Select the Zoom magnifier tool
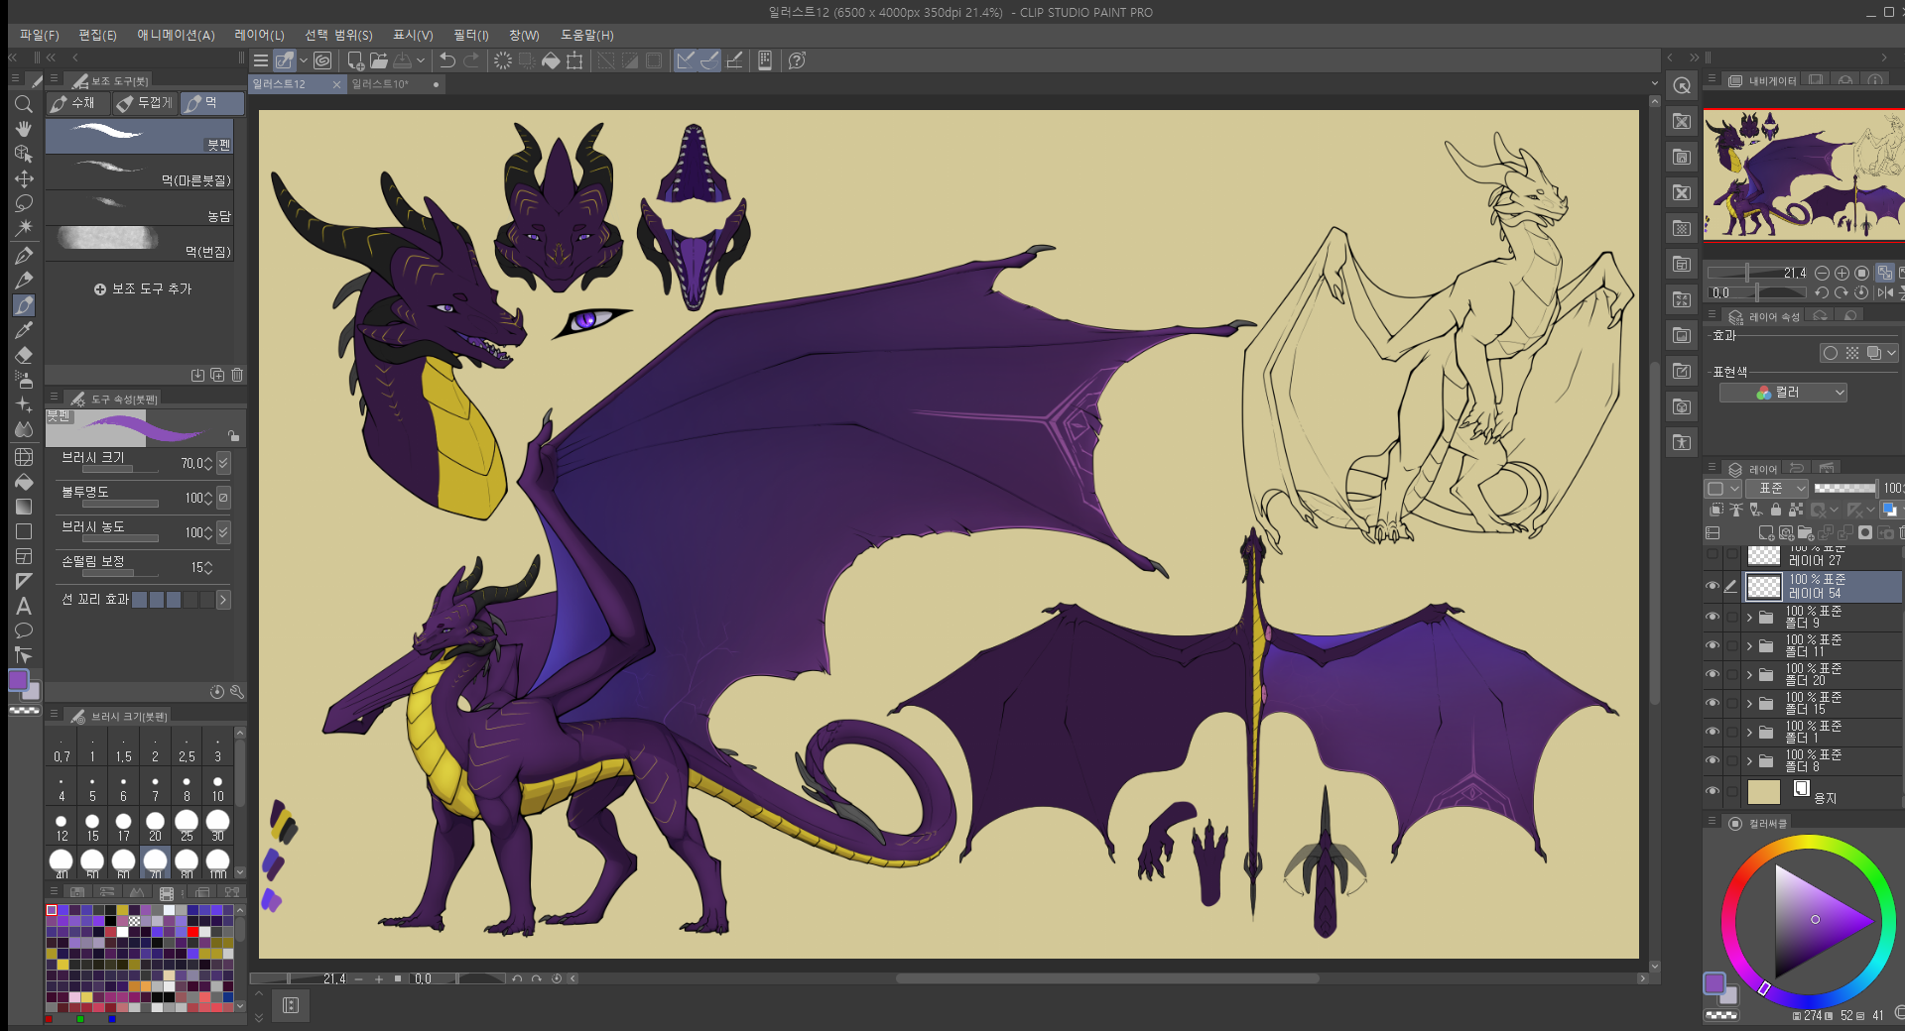Viewport: 1905px width, 1031px height. tap(24, 104)
